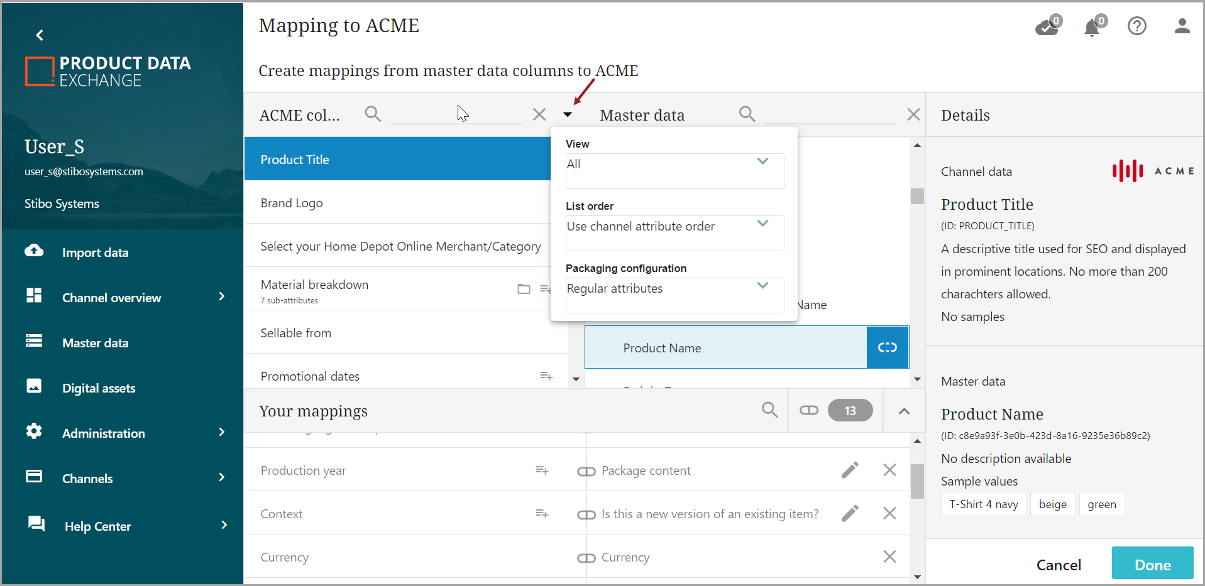This screenshot has height=586, width=1205.
Task: Collapse the sidebar with the back arrow
Action: coord(40,35)
